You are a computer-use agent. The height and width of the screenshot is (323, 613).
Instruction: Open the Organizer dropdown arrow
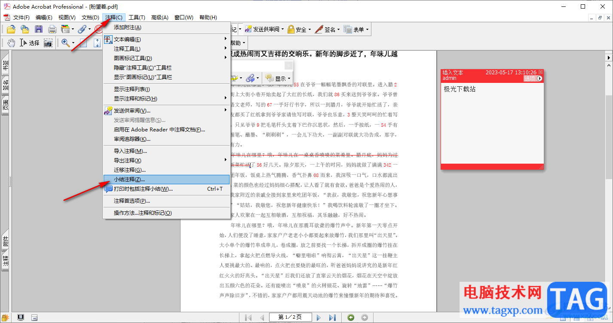pyautogui.click(x=73, y=30)
